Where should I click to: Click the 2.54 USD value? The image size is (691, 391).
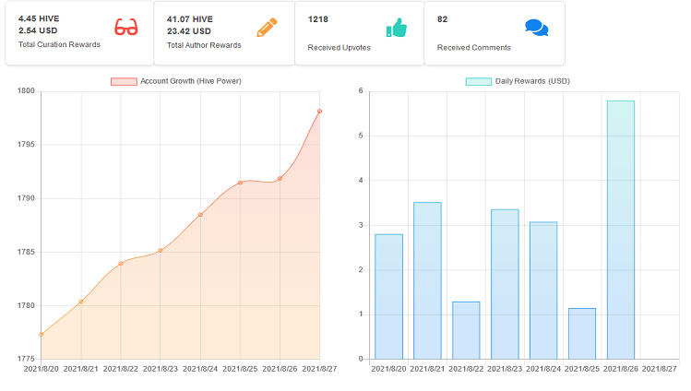coord(38,30)
